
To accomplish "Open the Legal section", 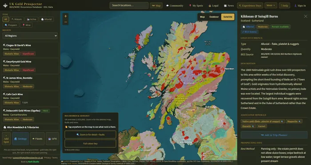I will (x=213, y=6).
